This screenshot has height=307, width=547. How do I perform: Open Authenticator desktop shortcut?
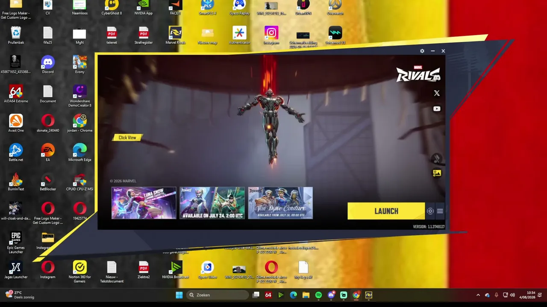(x=239, y=35)
